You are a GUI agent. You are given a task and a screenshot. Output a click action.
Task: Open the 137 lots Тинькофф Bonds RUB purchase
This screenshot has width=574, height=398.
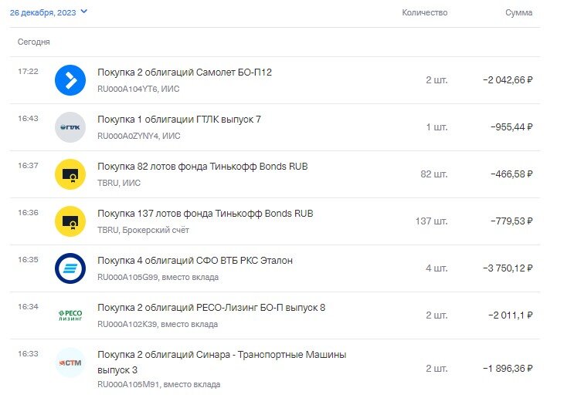pos(205,214)
